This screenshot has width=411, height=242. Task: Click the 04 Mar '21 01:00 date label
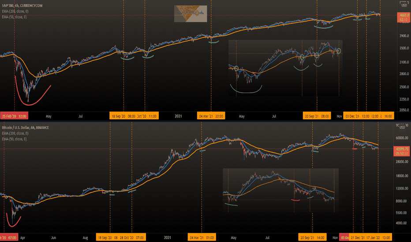coord(202,238)
